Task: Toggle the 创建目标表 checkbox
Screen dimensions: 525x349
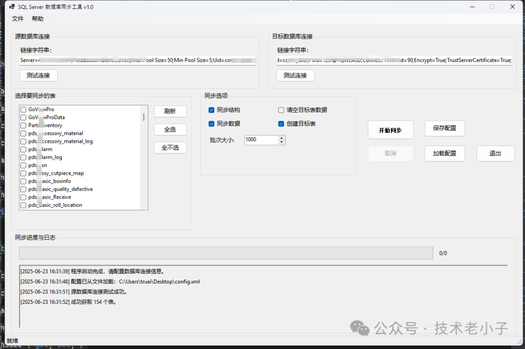Action: (281, 124)
